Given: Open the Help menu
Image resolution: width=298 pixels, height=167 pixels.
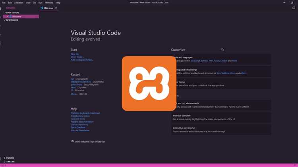Looking at the screenshot, I should (58, 3).
